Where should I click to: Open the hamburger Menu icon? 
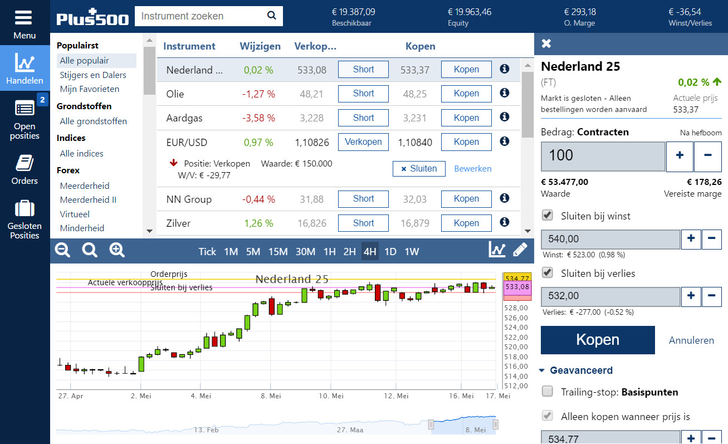(24, 17)
